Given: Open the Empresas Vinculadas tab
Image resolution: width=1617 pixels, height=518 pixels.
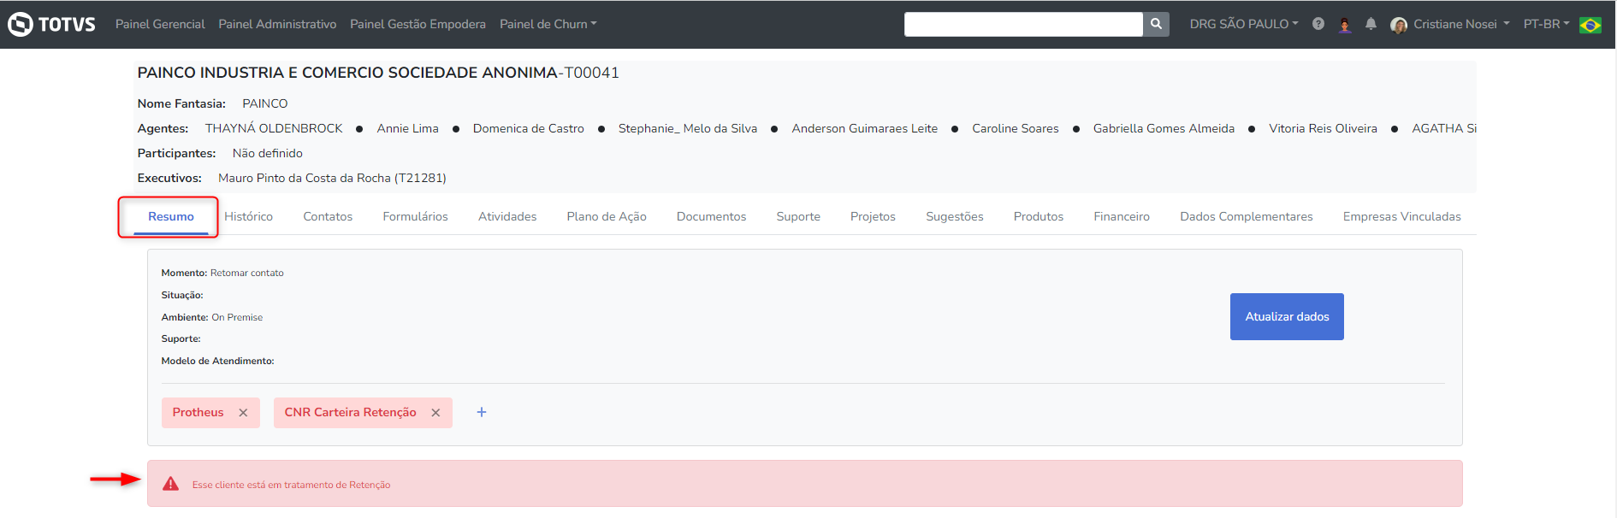Looking at the screenshot, I should point(1401,216).
